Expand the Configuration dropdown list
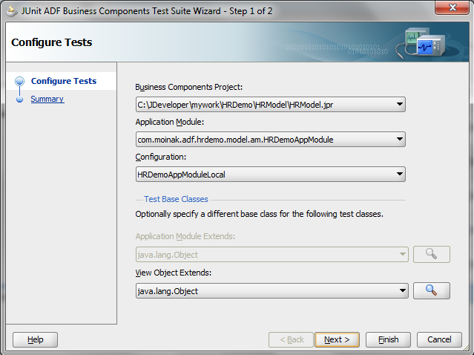This screenshot has height=355, width=474. click(400, 175)
